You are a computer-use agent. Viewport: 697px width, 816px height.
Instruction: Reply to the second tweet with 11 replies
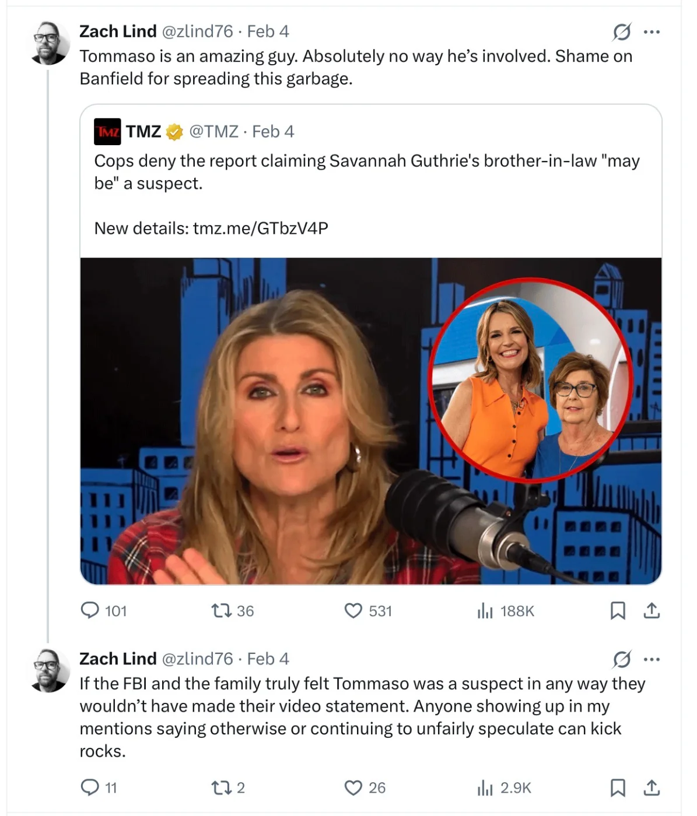[90, 787]
